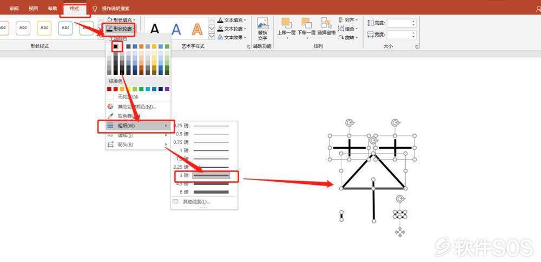The width and height of the screenshot is (541, 262).
Task: Click the 形状轮廓 shape outline button
Action: pos(120,29)
